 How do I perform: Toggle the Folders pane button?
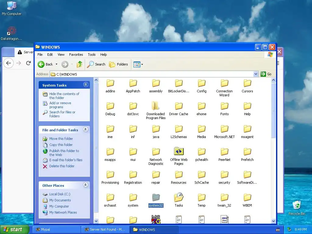point(119,64)
